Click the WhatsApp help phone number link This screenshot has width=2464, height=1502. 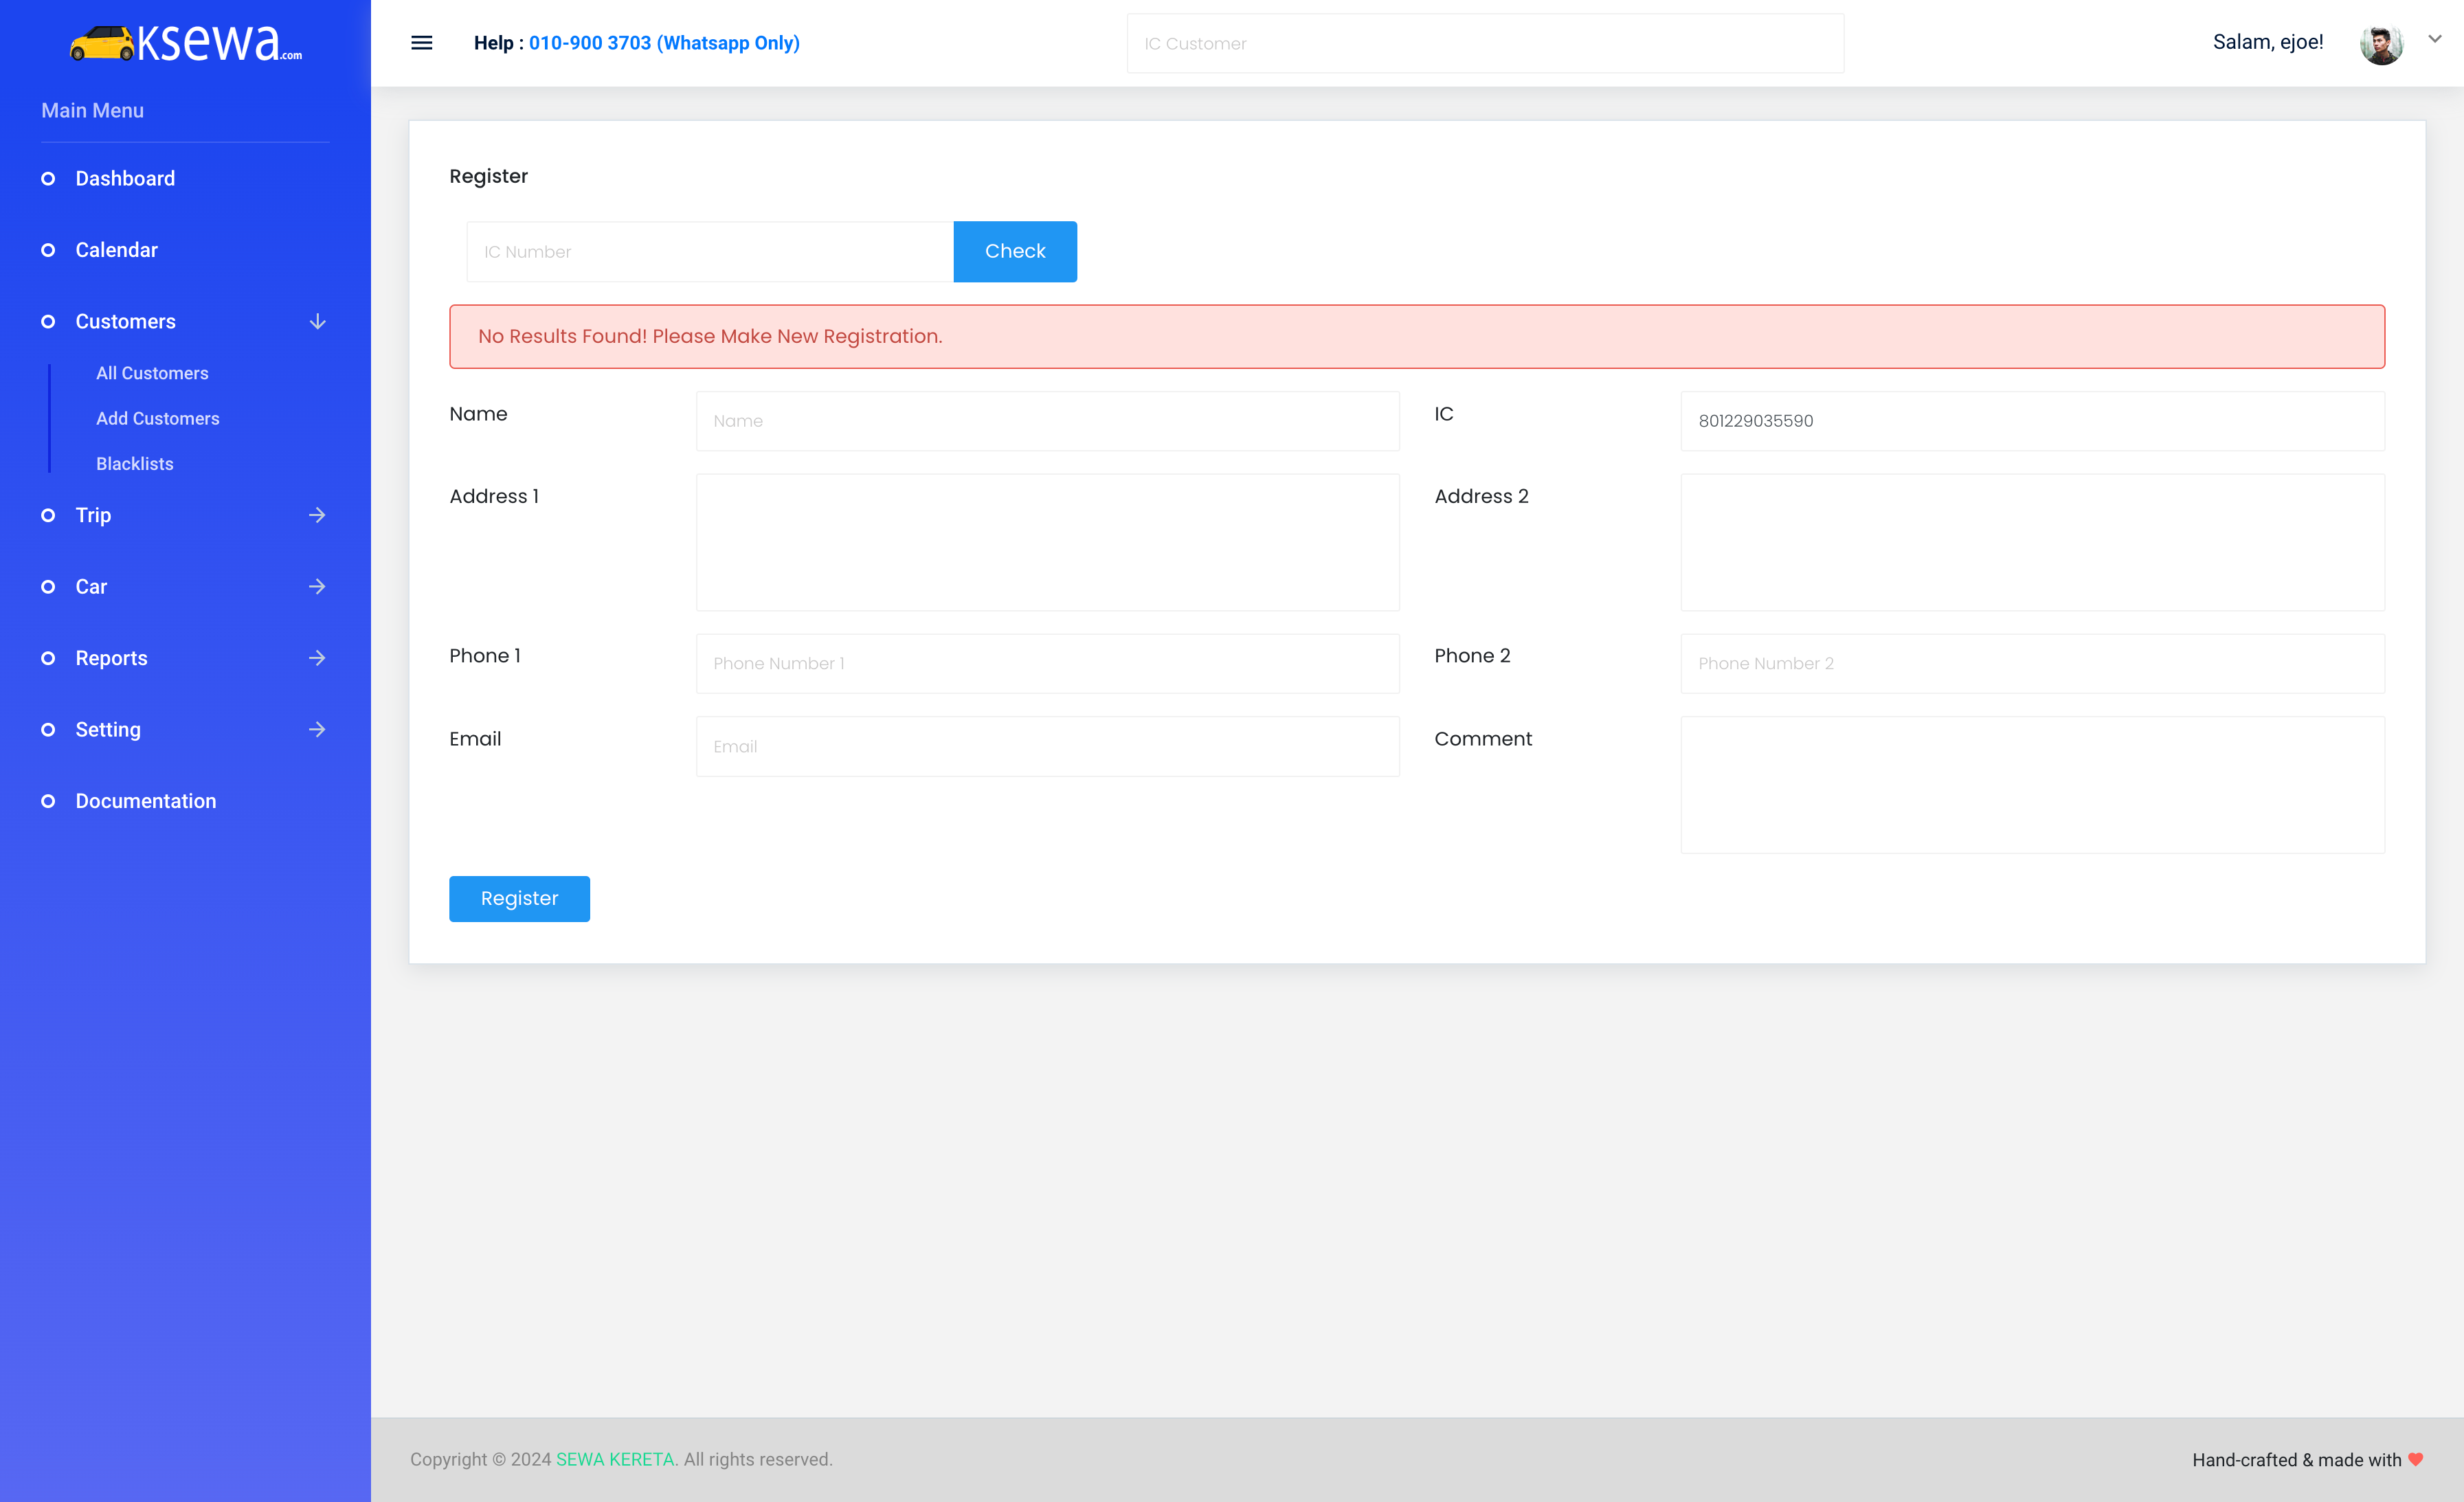[664, 43]
